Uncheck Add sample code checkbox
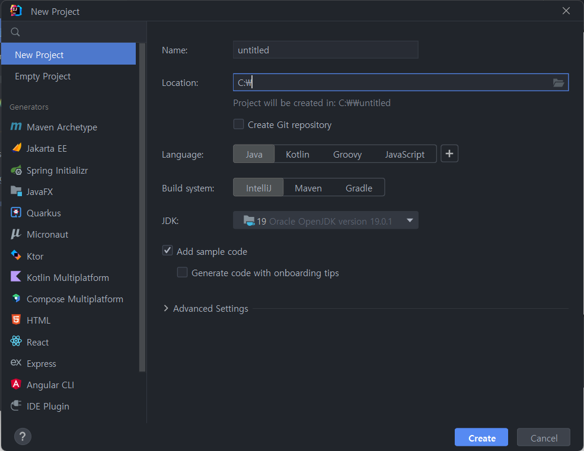Screen dimensions: 584x451 point(167,251)
